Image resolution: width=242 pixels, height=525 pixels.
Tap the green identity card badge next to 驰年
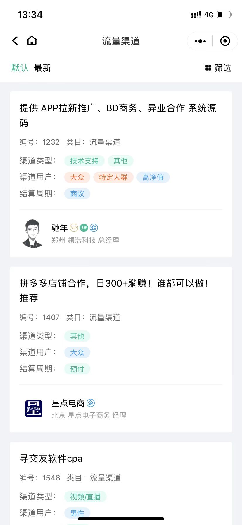84,228
